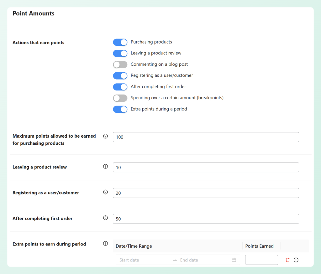Turn off Leaving a product review toggle
321x274 pixels.
(120, 53)
